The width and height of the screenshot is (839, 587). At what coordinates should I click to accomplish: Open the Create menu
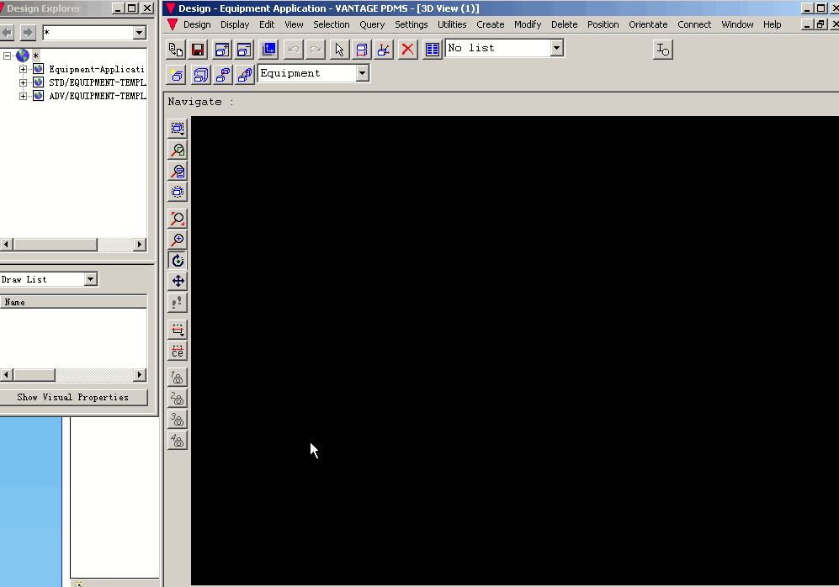click(491, 24)
